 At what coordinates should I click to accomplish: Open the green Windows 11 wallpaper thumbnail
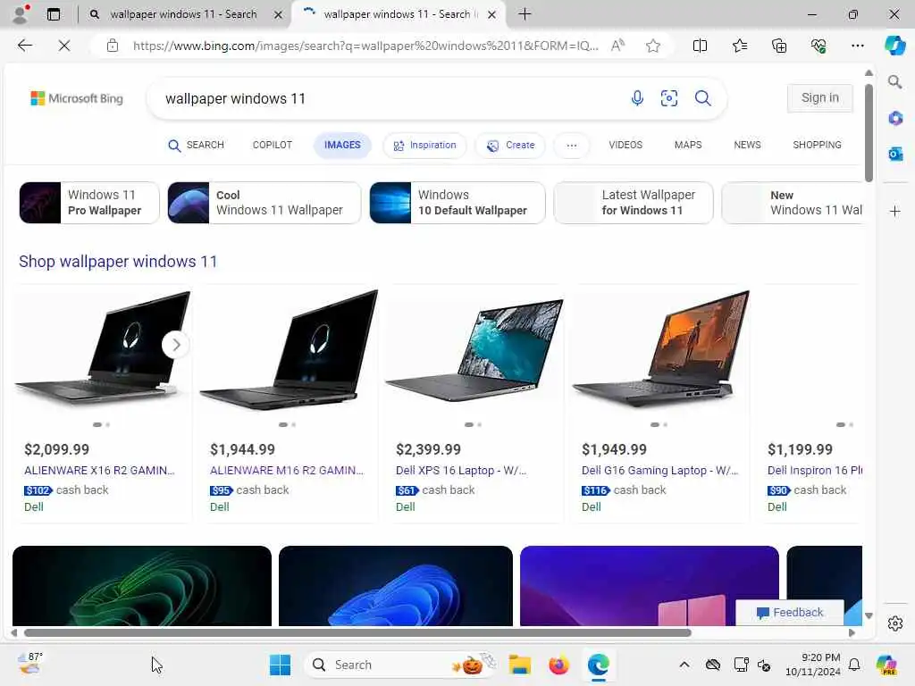coord(142,586)
